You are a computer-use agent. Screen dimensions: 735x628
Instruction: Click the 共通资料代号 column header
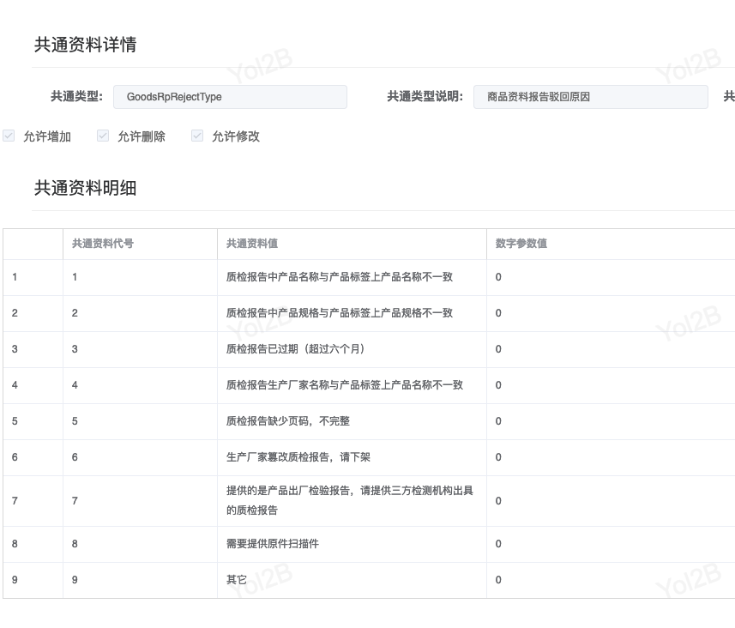[x=103, y=244]
